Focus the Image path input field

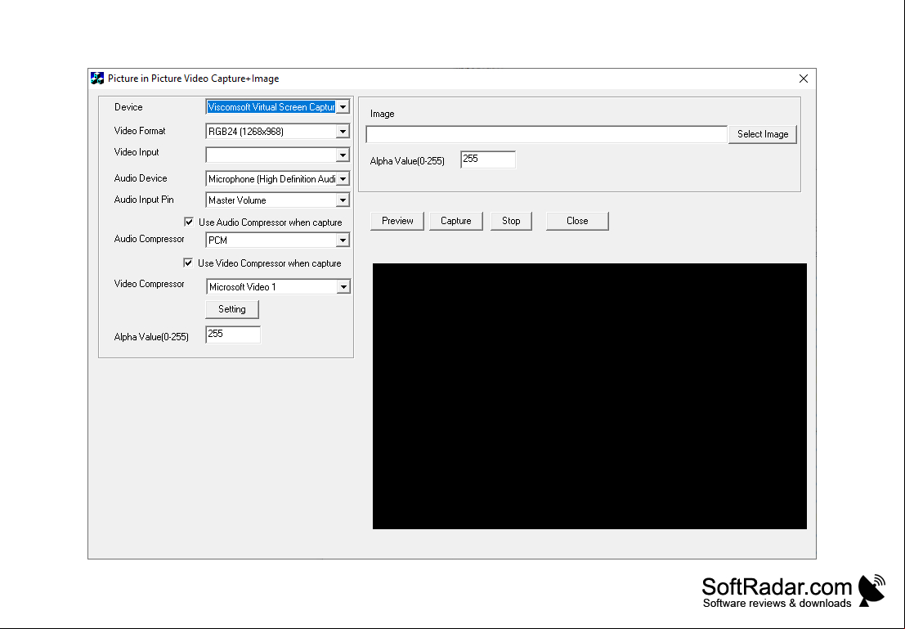[547, 134]
